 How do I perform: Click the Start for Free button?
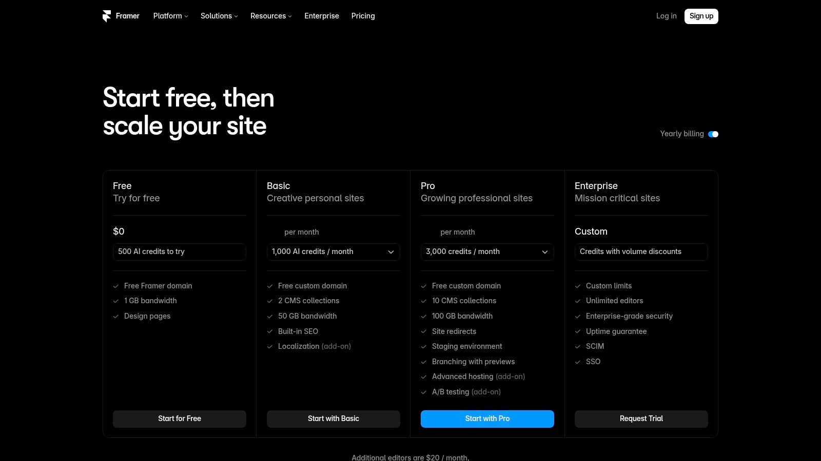click(180, 419)
